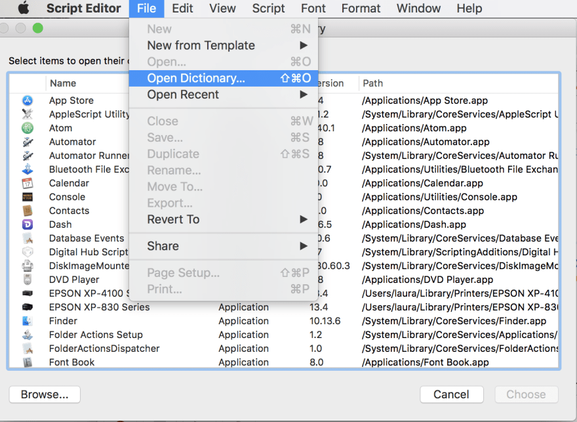Click the EPSON XP-4100 printer icon
The width and height of the screenshot is (577, 422).
(28, 293)
